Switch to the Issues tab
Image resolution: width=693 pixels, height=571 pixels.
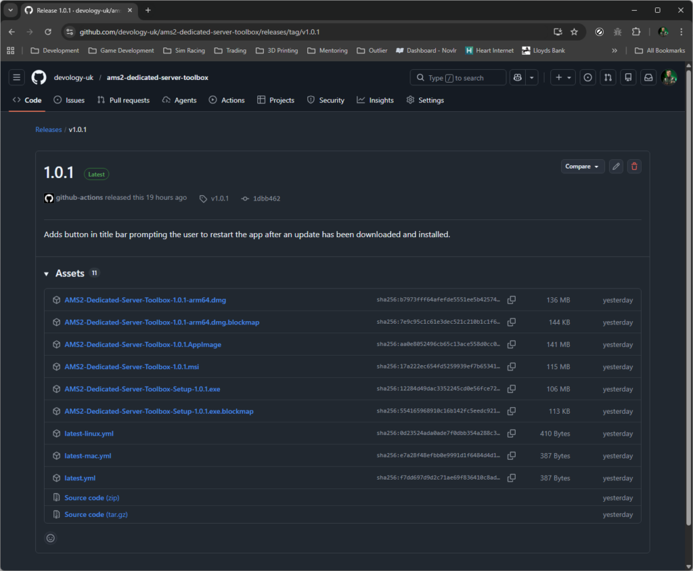click(x=70, y=100)
